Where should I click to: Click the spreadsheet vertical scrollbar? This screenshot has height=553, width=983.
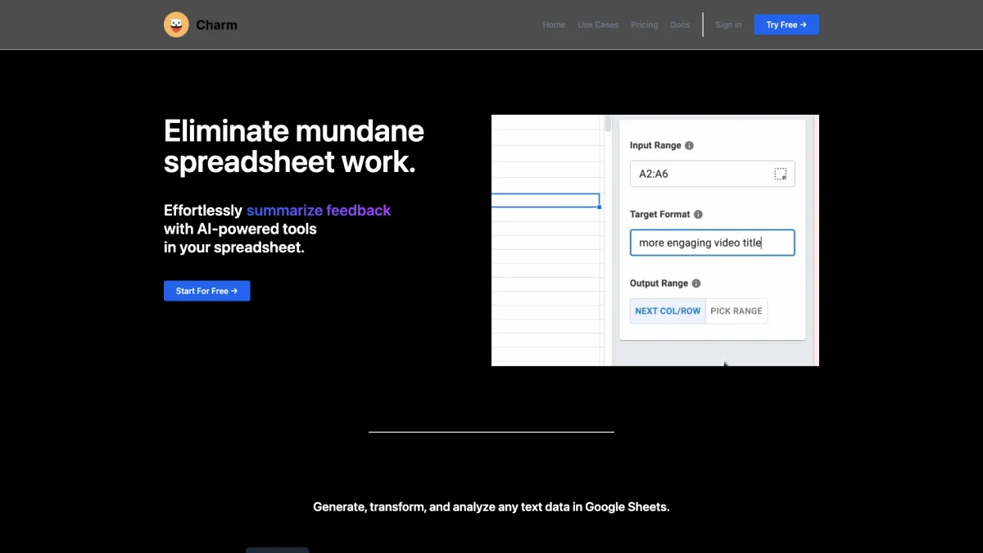608,125
